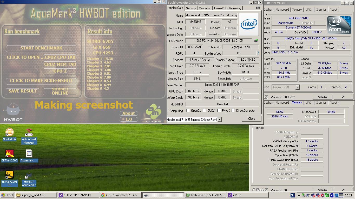
Task: Click the BIOS save chip icon in GPU-Z
Action: tap(256, 41)
